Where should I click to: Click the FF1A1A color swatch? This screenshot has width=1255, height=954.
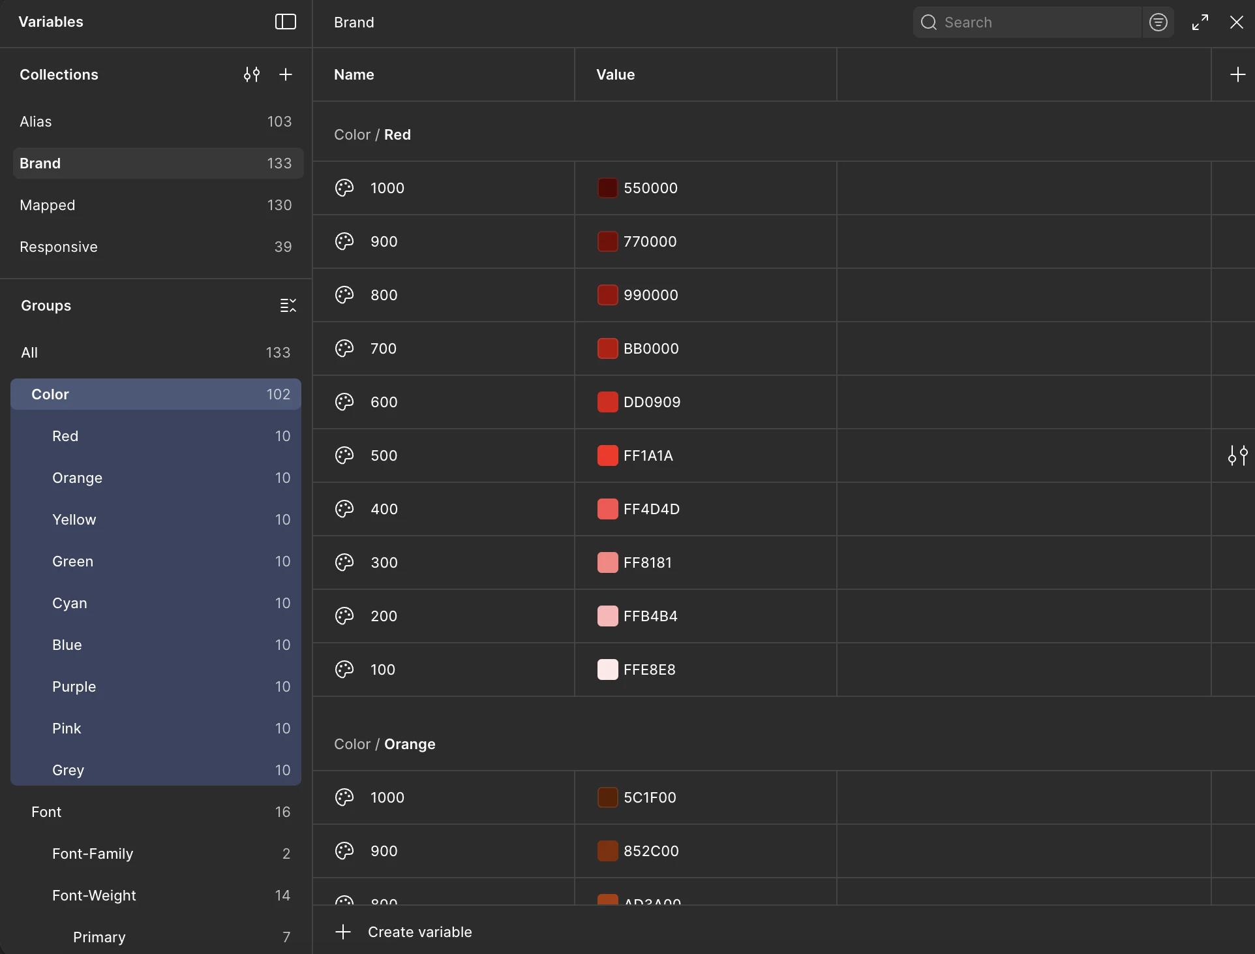pos(607,455)
